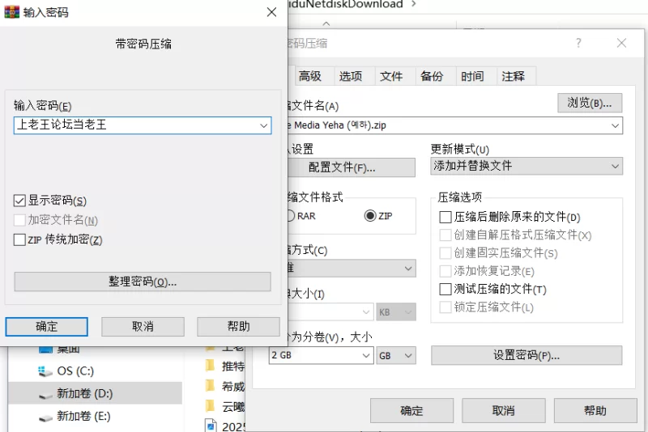Click the folder icon beside 希威
The height and width of the screenshot is (432, 648).
[211, 386]
